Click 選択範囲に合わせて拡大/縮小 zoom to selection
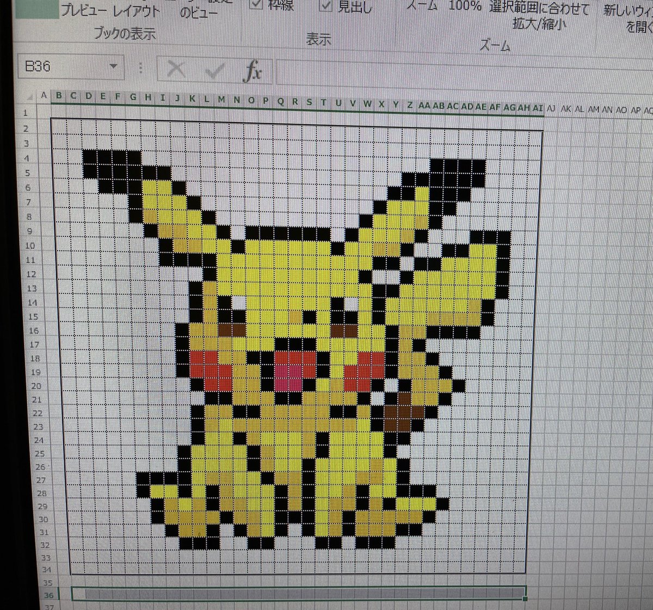The image size is (653, 610). pyautogui.click(x=539, y=15)
